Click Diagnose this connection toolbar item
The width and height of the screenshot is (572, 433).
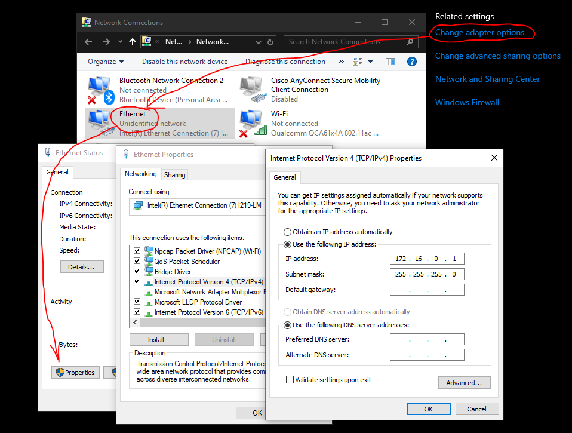point(285,62)
